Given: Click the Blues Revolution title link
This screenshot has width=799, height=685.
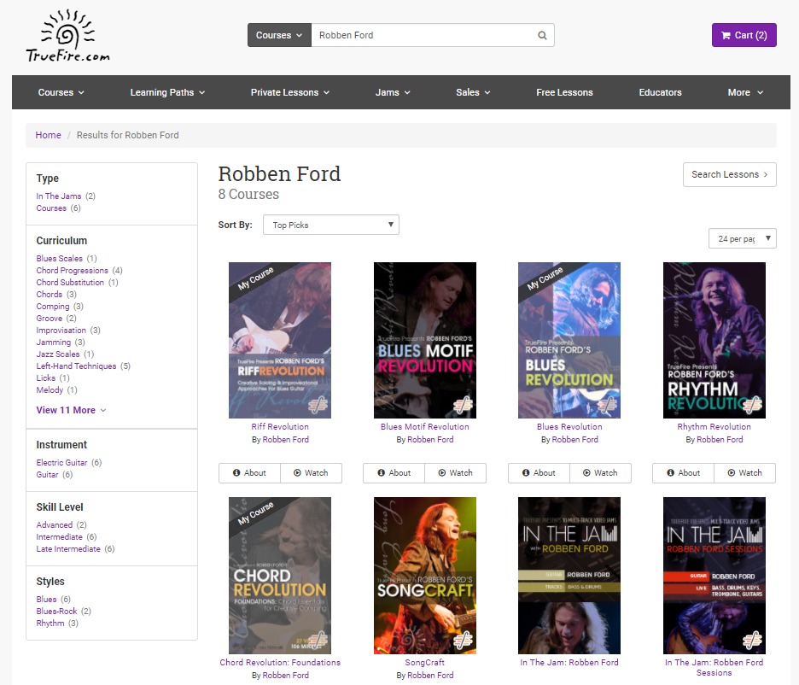Looking at the screenshot, I should [569, 427].
